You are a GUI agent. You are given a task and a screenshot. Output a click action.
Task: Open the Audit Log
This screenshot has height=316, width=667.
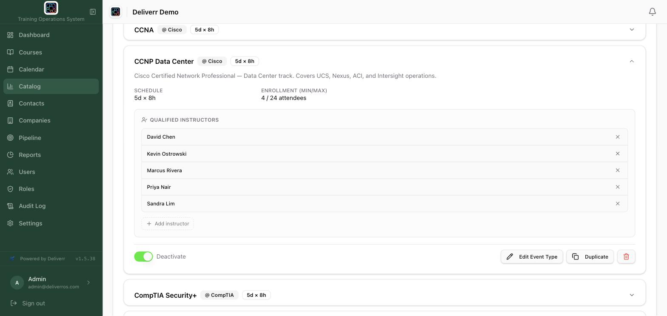[x=51, y=206]
